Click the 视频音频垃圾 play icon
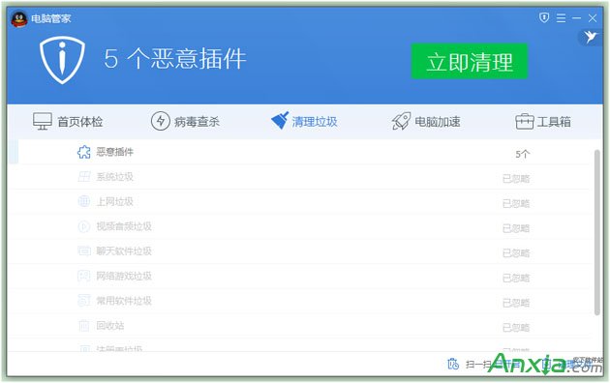 [x=84, y=226]
